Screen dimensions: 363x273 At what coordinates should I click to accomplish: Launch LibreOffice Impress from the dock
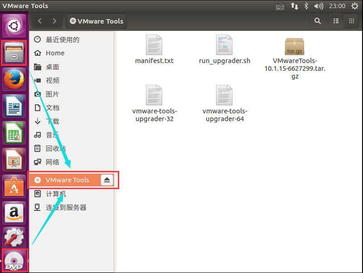point(14,160)
